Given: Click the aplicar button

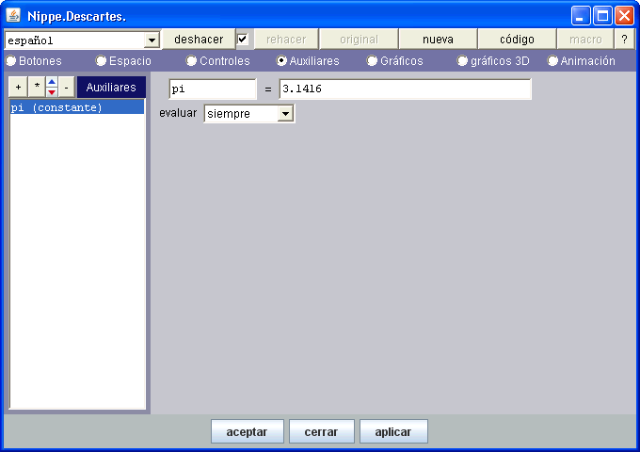Looking at the screenshot, I should (393, 431).
